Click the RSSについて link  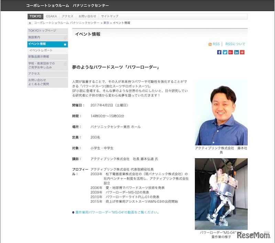coord(235,44)
